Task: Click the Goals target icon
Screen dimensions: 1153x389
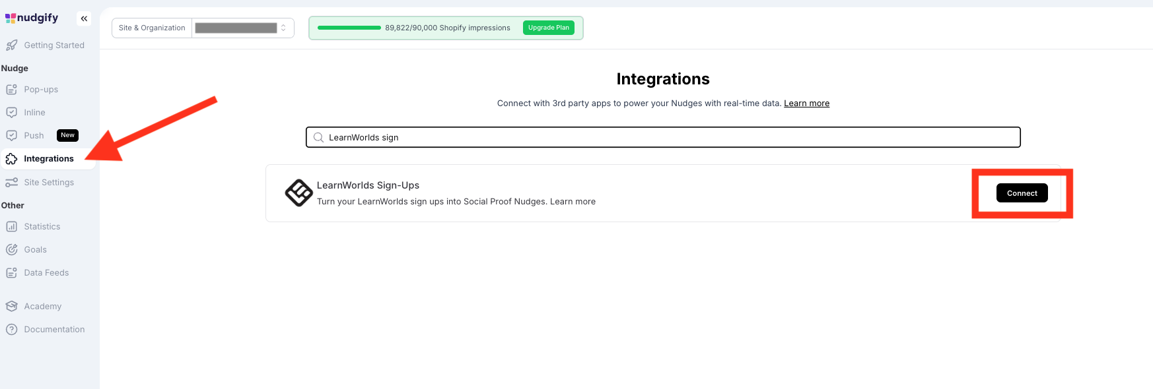Action: click(x=11, y=250)
